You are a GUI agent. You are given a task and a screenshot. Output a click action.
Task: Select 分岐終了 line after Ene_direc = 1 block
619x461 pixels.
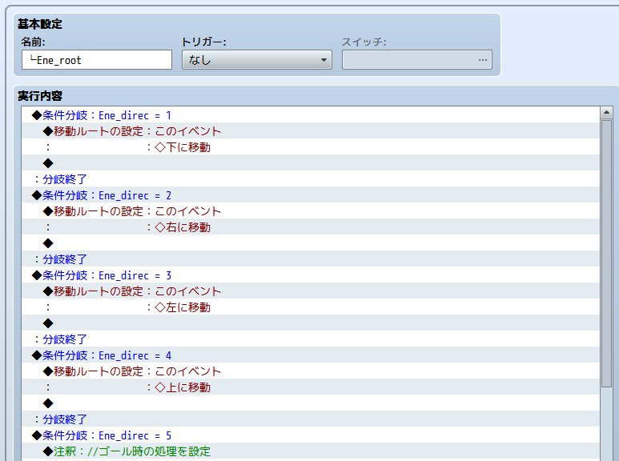[x=311, y=178]
